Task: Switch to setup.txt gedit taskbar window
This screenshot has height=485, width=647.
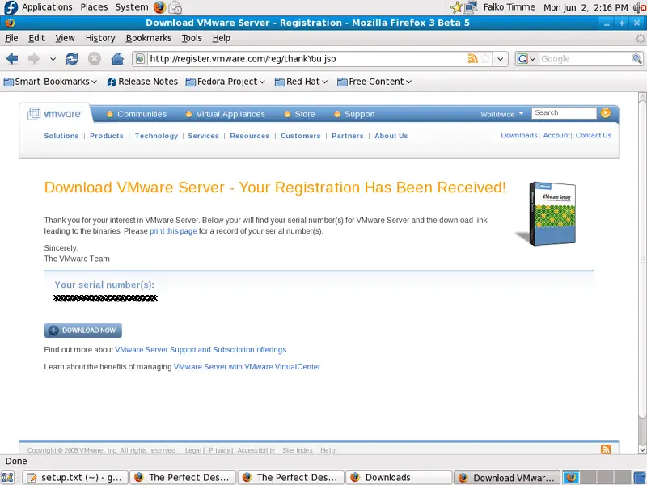Action: 75,478
